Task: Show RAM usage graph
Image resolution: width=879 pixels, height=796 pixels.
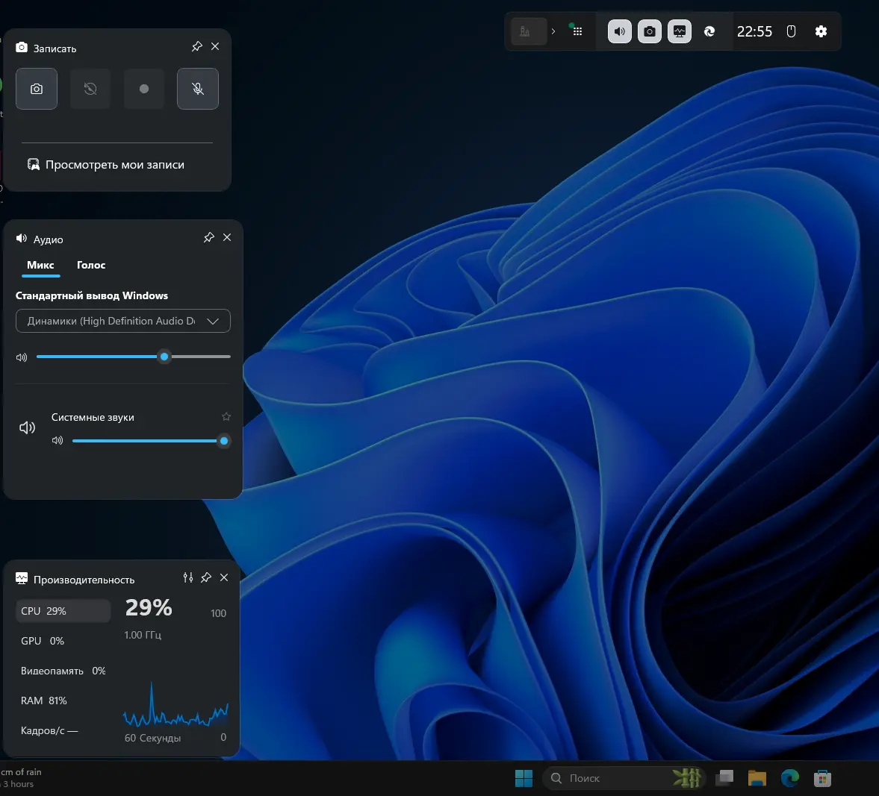Action: coord(44,701)
